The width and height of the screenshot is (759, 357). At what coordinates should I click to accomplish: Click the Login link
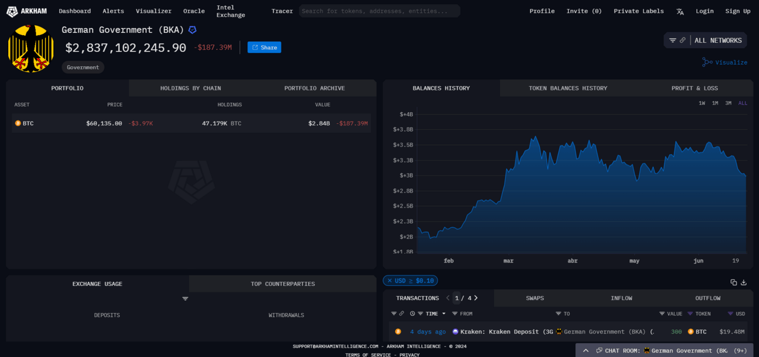pyautogui.click(x=704, y=11)
